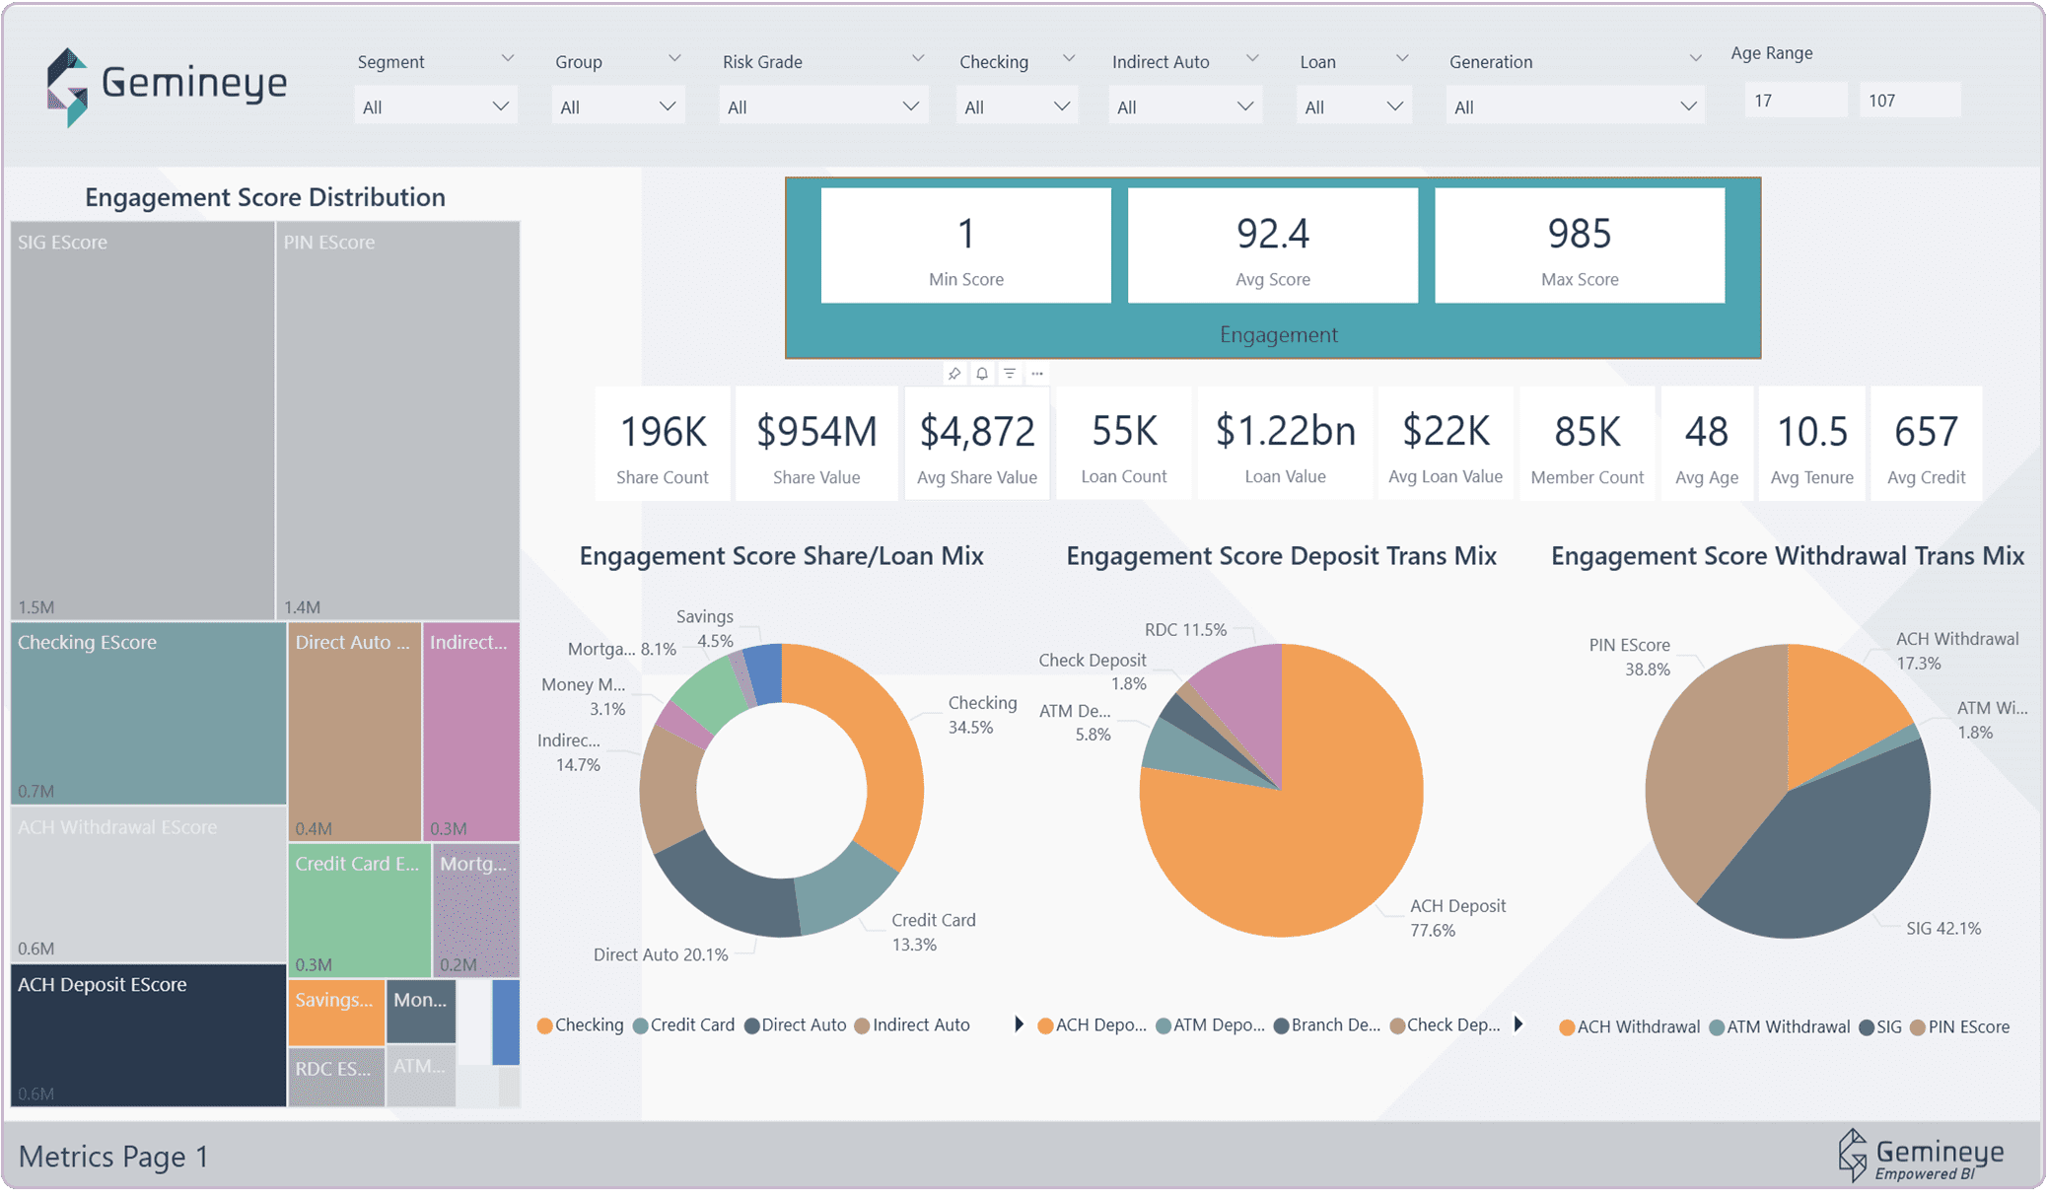Pin the Avg Share Value visual
The width and height of the screenshot is (2047, 1199).
tap(953, 374)
